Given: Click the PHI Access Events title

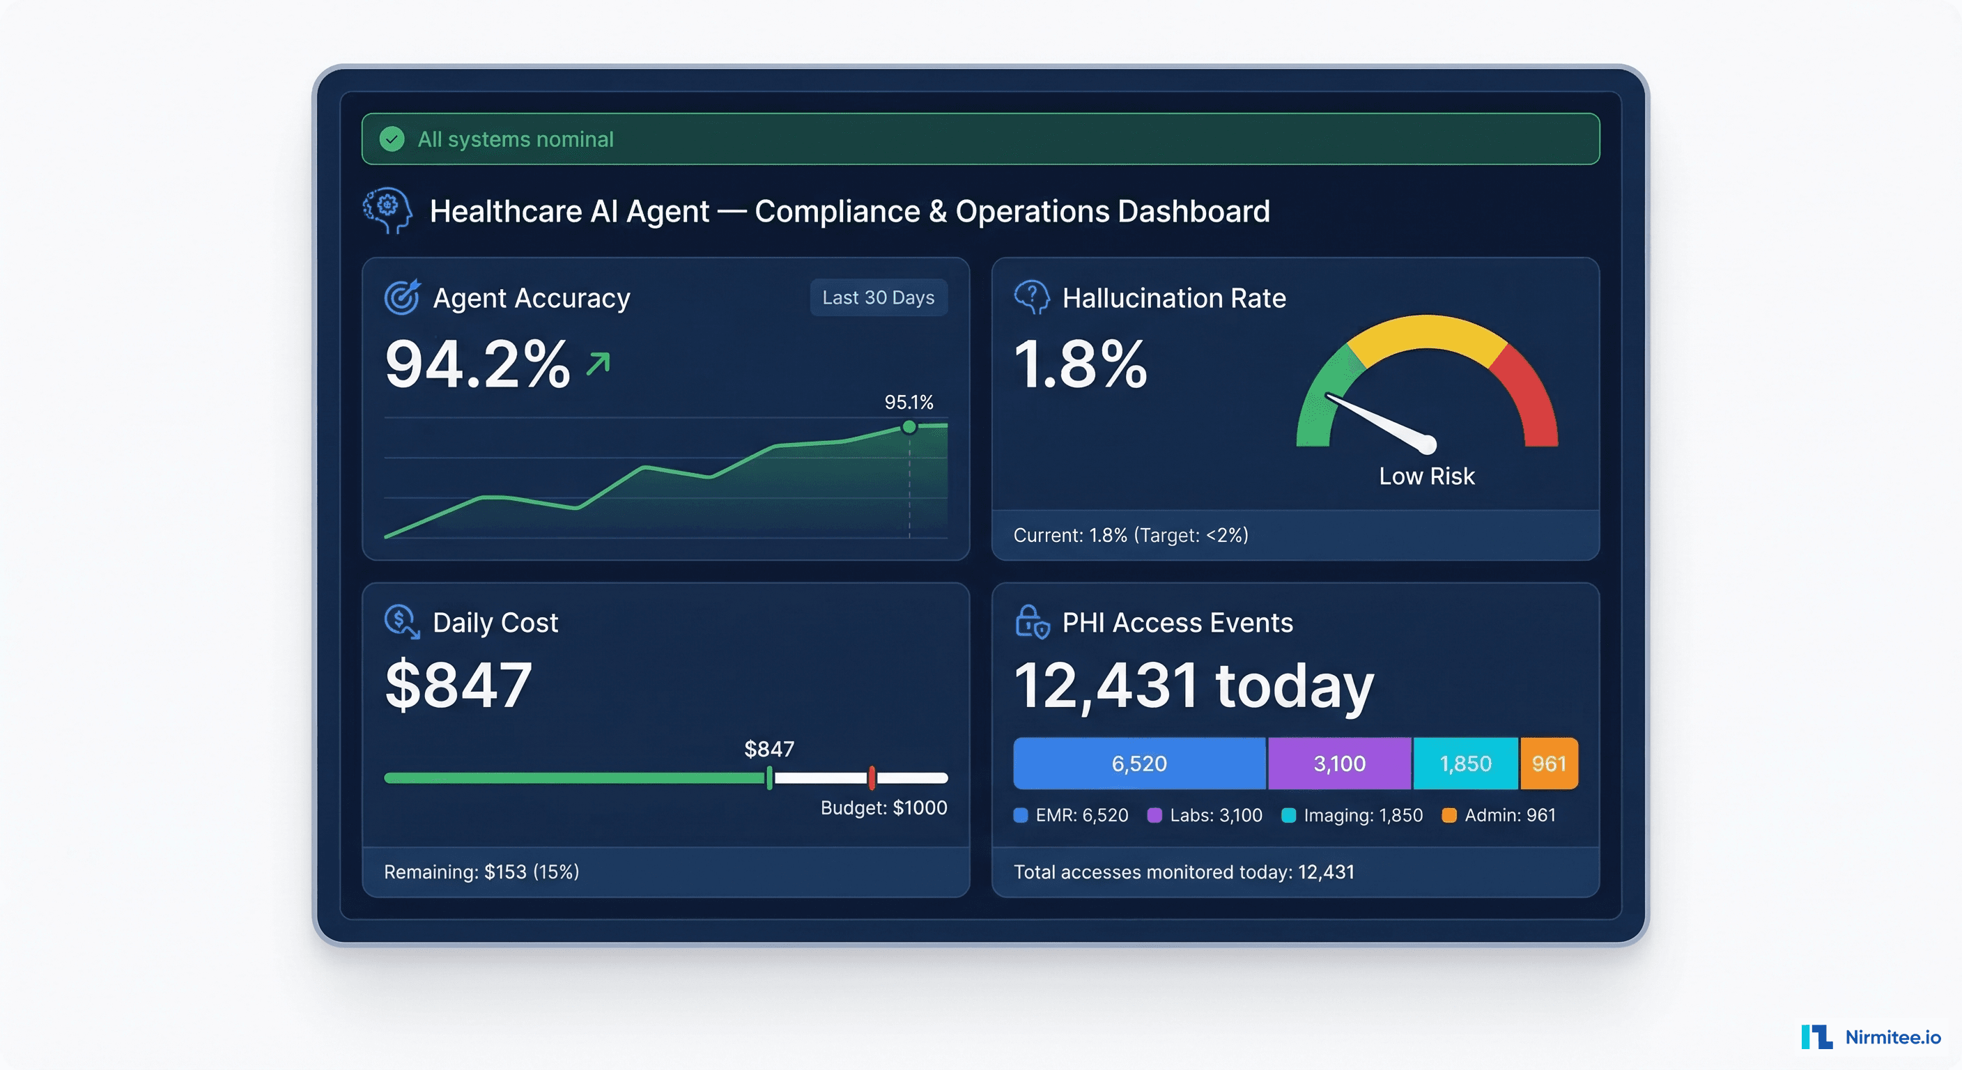Looking at the screenshot, I should click(x=1177, y=622).
